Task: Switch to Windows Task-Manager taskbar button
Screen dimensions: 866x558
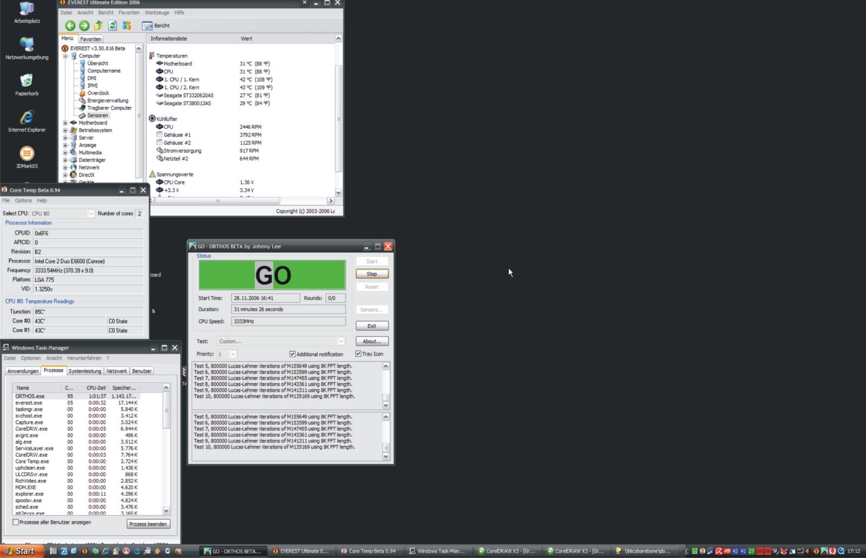Action: (x=439, y=551)
